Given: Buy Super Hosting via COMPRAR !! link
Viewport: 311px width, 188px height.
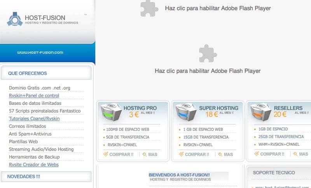Looking at the screenshot, I should (x=197, y=155).
